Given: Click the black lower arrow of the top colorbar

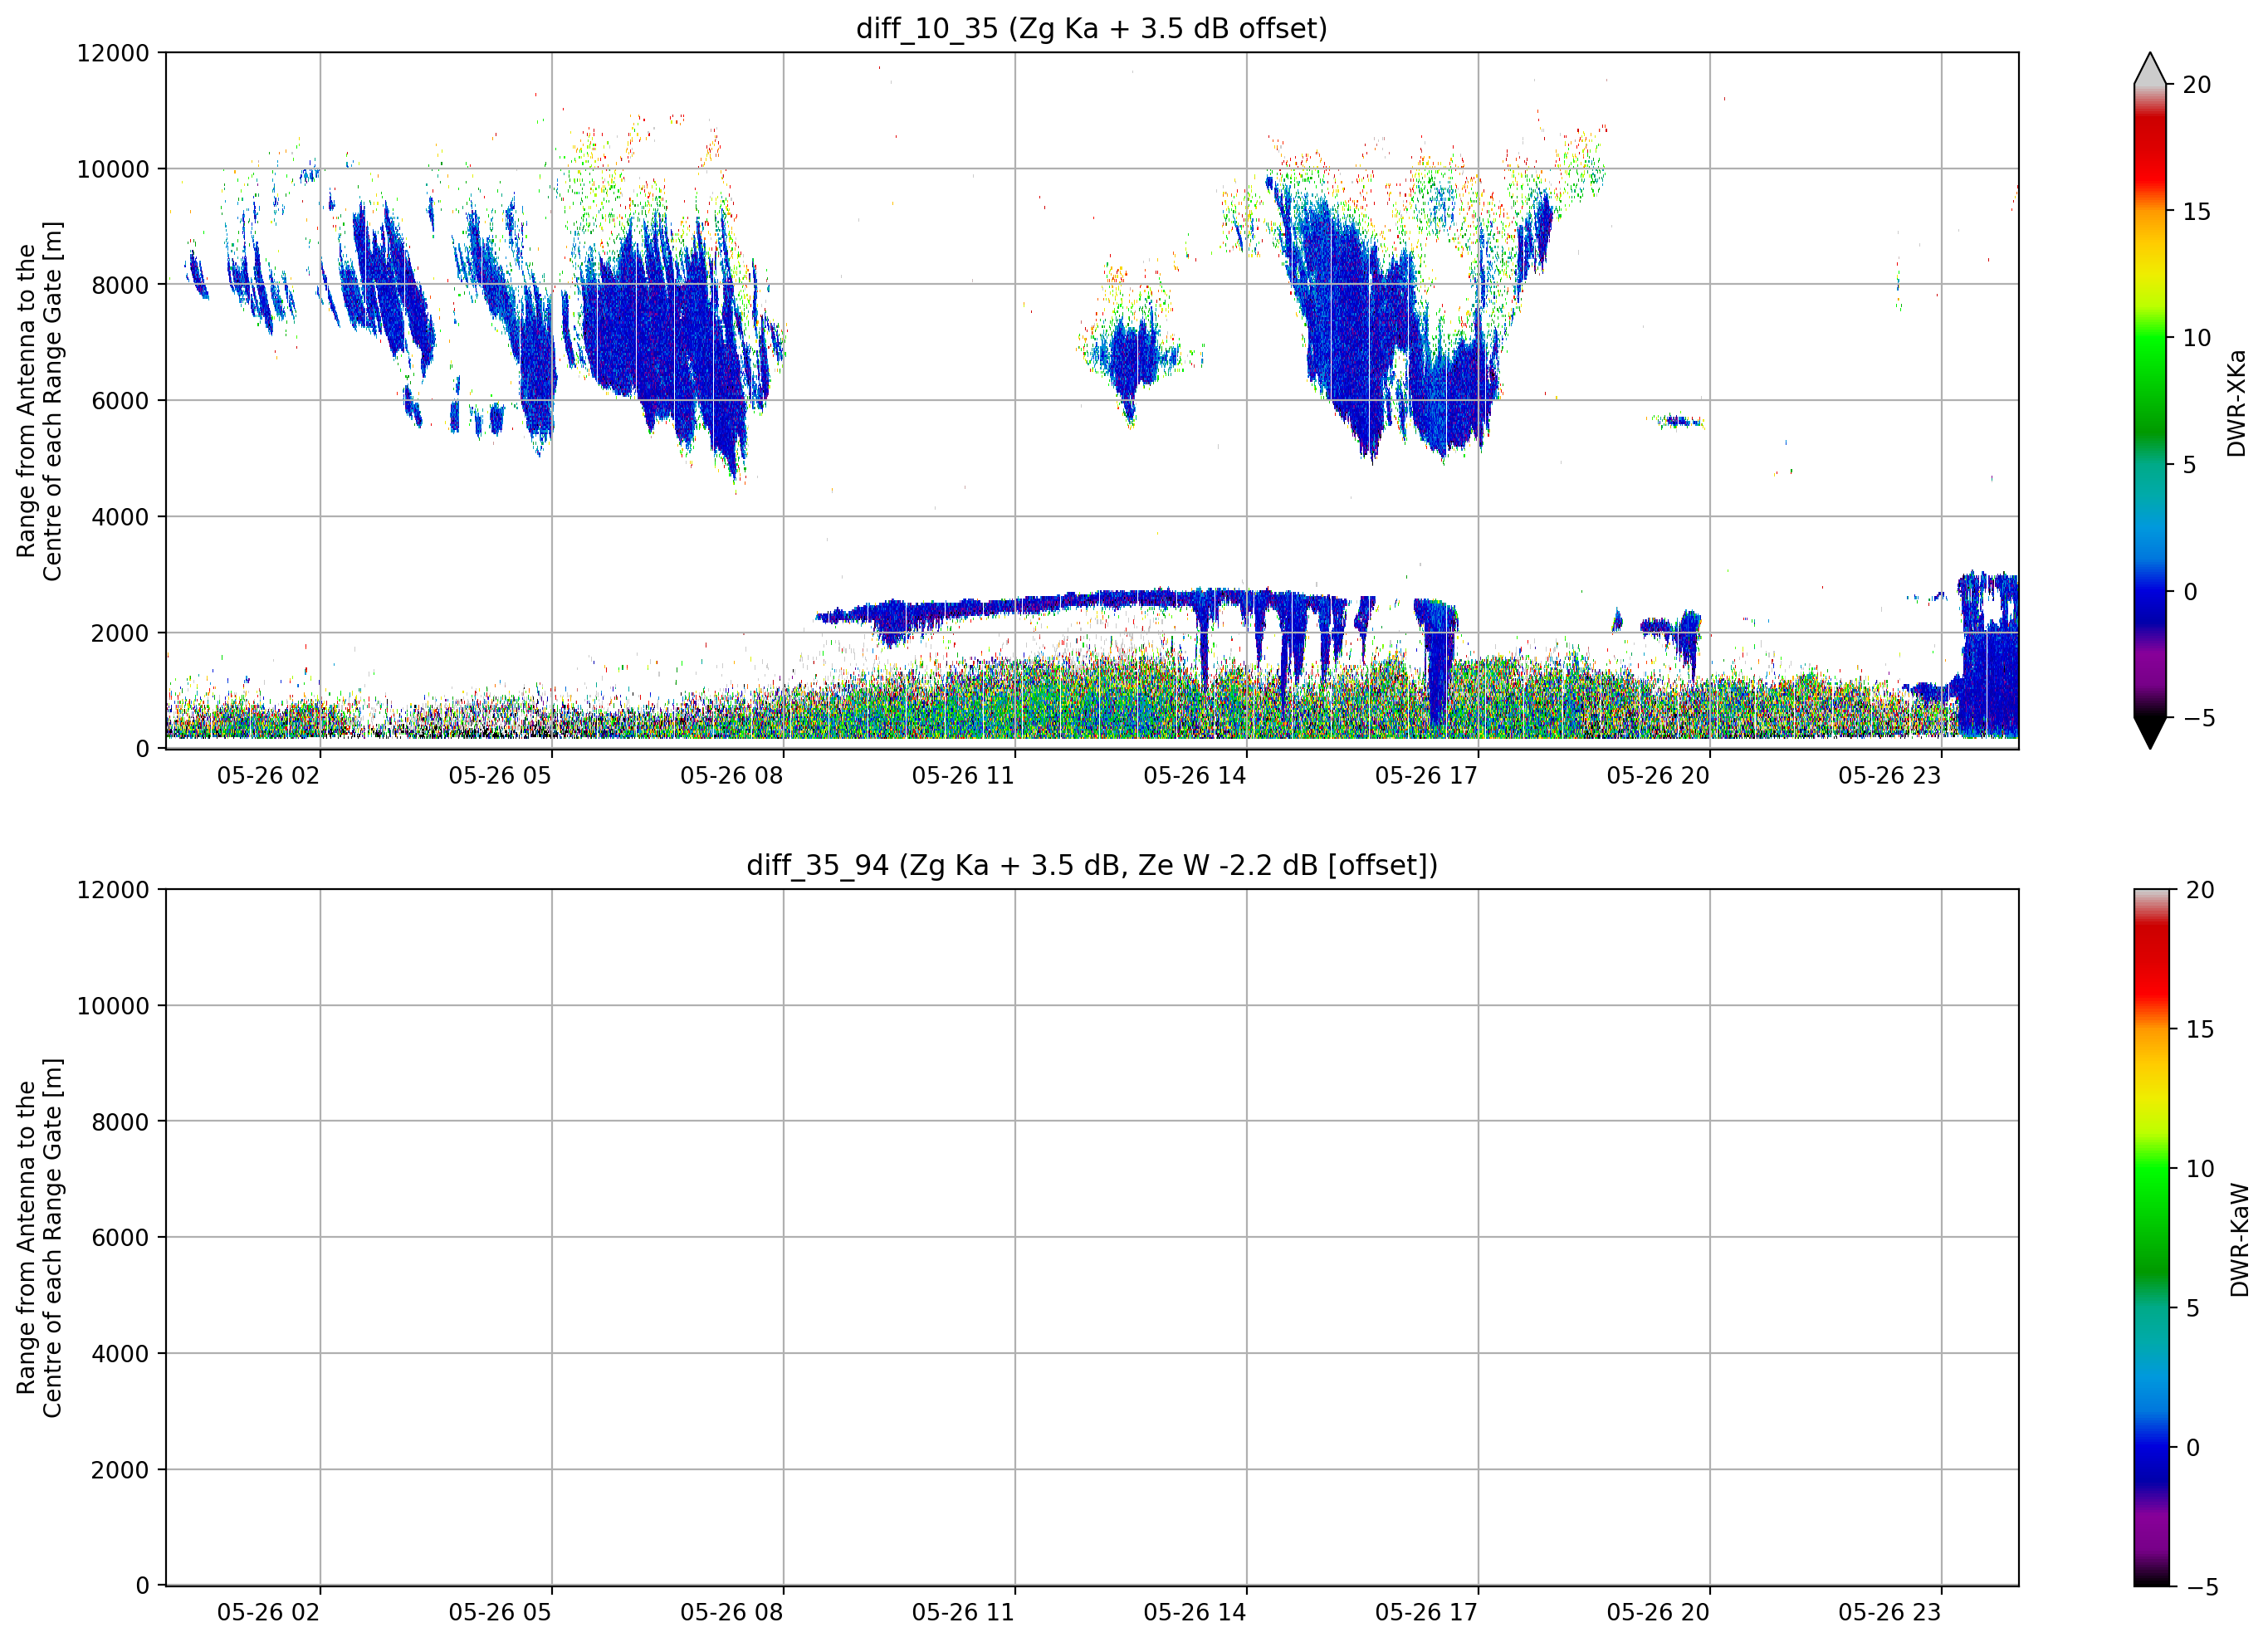Looking at the screenshot, I should 2149,733.
